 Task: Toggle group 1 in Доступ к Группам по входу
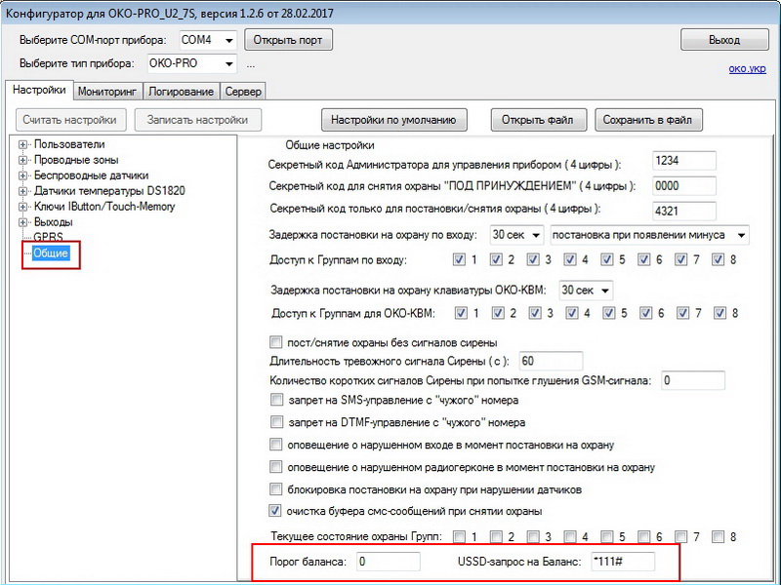459,259
